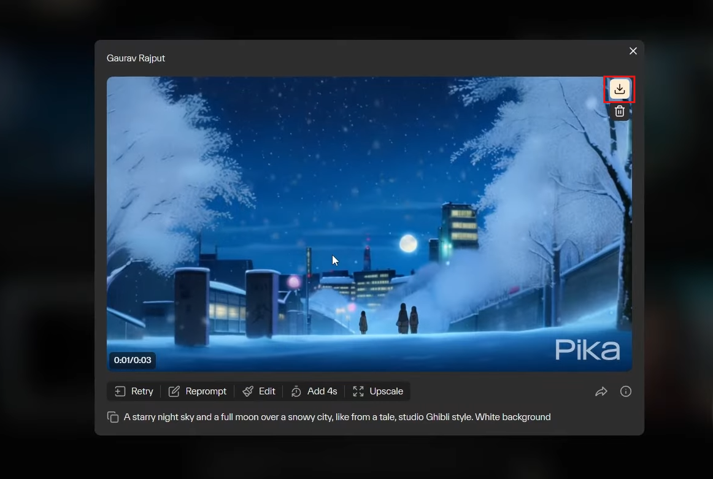Close the video preview dialog

(x=633, y=51)
